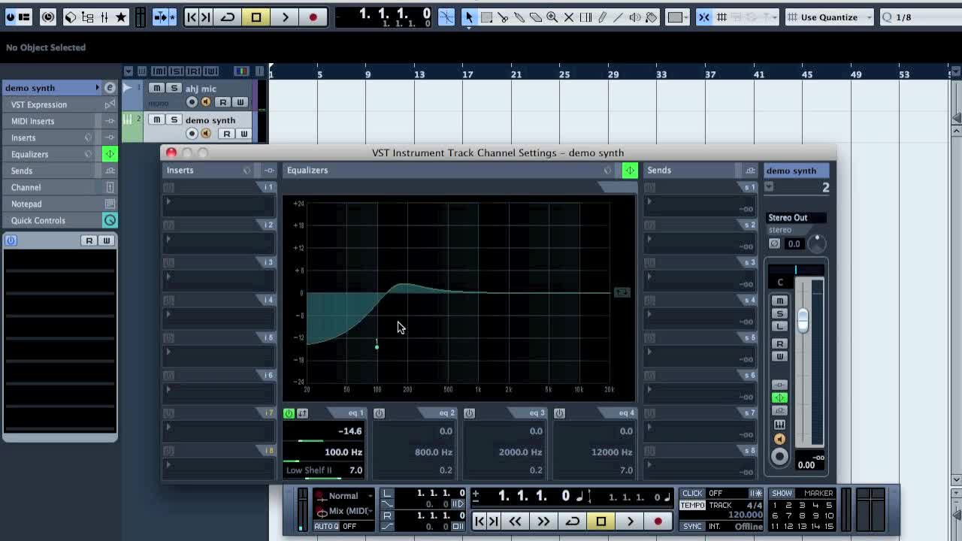The width and height of the screenshot is (962, 541).
Task: Open the Use Quantize dropdown
Action: pyautogui.click(x=829, y=17)
